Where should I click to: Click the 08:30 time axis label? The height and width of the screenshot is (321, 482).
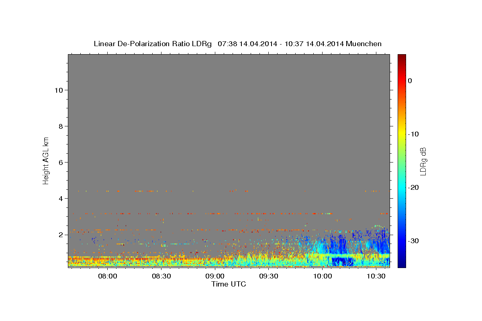click(161, 276)
